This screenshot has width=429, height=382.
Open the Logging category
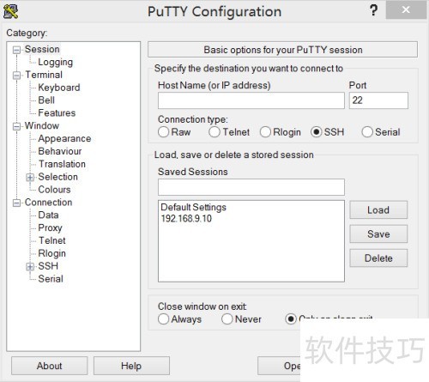pyautogui.click(x=56, y=62)
